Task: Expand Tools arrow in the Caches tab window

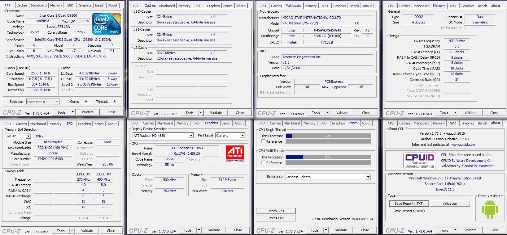Action: pos(201,113)
